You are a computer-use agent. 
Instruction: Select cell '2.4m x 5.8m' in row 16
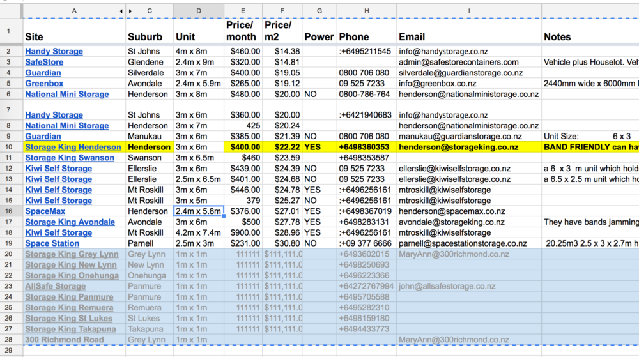pyautogui.click(x=199, y=211)
